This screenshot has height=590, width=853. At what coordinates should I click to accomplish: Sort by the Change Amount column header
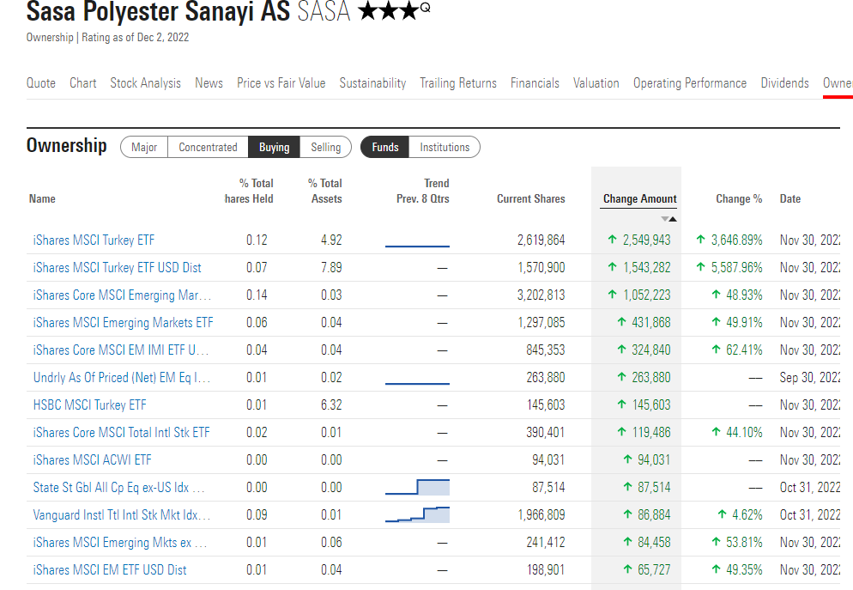pyautogui.click(x=640, y=198)
